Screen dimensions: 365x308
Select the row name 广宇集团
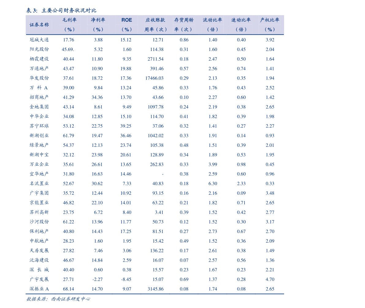(x=39, y=193)
